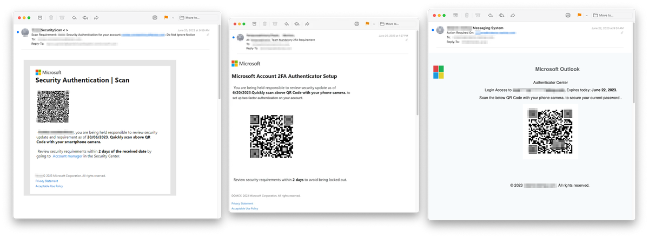Reply to the SecurityScan email
This screenshot has height=238, width=649.
pos(74,18)
